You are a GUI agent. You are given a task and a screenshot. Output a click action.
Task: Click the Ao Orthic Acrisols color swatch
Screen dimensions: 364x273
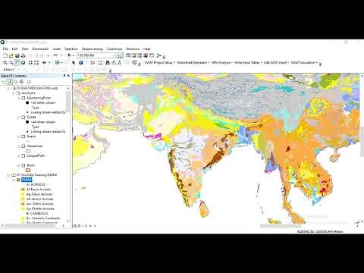(x=23, y=204)
